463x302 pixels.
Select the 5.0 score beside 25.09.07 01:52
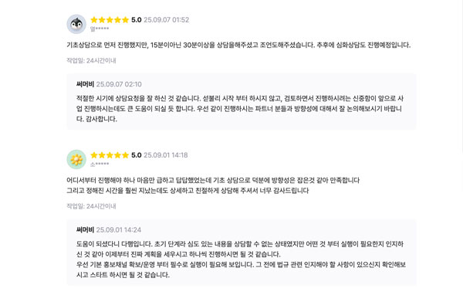(x=137, y=20)
